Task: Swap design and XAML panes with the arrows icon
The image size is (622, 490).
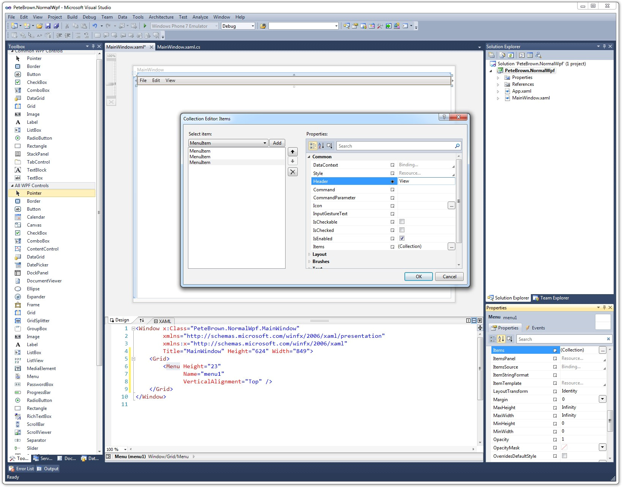Action: point(142,320)
